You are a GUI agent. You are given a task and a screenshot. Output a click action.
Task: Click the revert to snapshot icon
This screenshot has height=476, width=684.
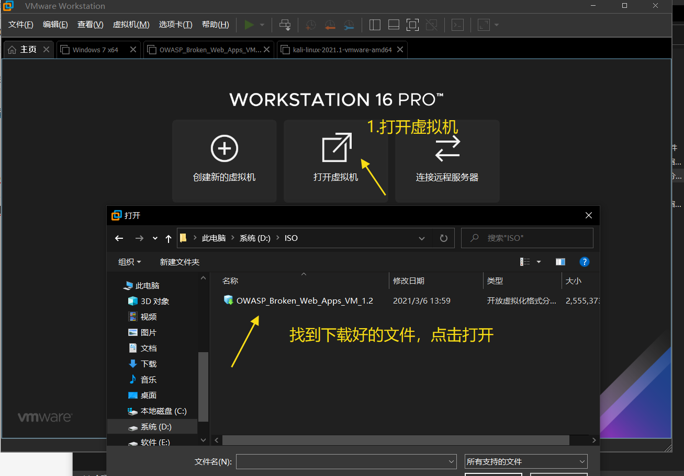pos(330,25)
